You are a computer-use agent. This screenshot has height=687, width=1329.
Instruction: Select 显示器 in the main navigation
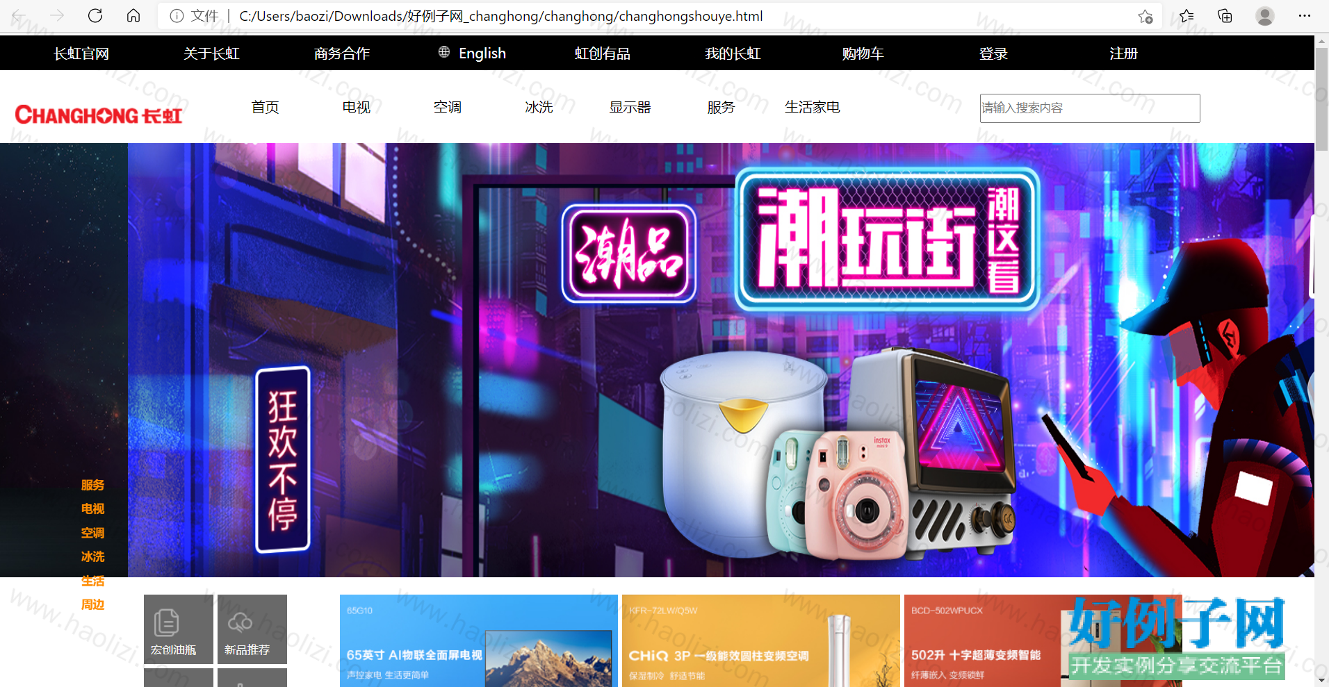(630, 107)
